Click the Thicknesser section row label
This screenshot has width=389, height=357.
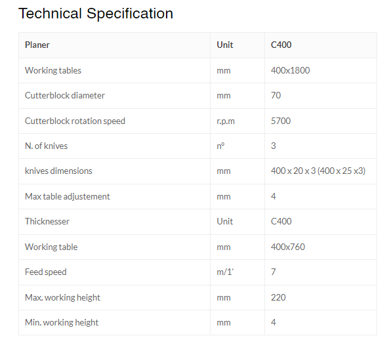coord(47,221)
